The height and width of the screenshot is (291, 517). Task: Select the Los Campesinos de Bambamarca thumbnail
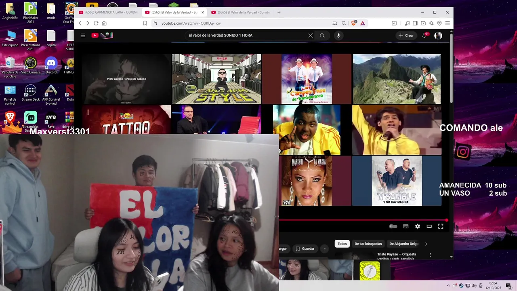pos(307,79)
